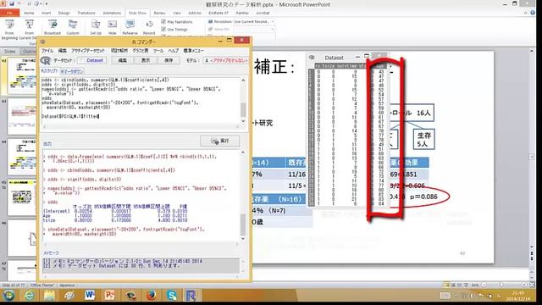Open Animations ribbon tab

click(112, 13)
